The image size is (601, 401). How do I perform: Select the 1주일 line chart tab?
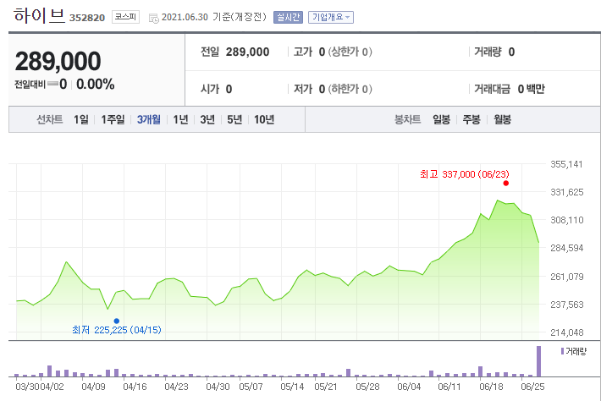[113, 119]
